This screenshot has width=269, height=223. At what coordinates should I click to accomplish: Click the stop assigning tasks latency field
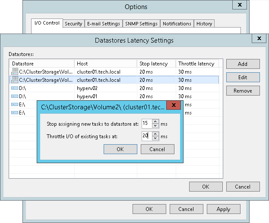tap(146, 124)
